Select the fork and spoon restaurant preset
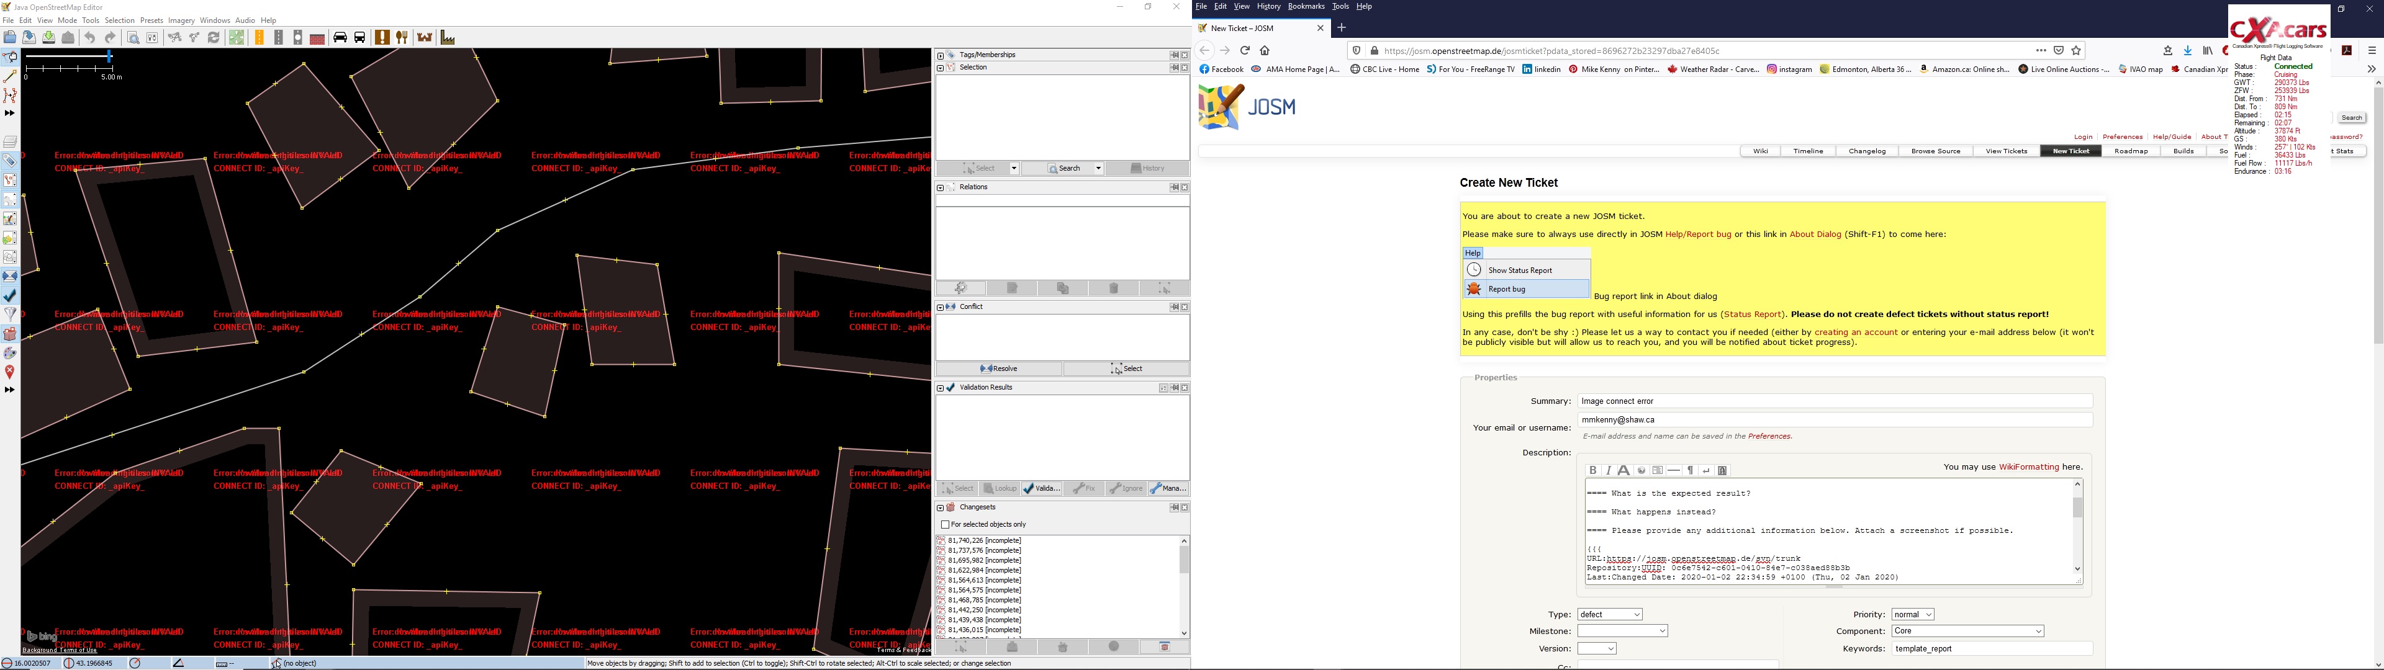The image size is (2384, 670). pos(402,38)
